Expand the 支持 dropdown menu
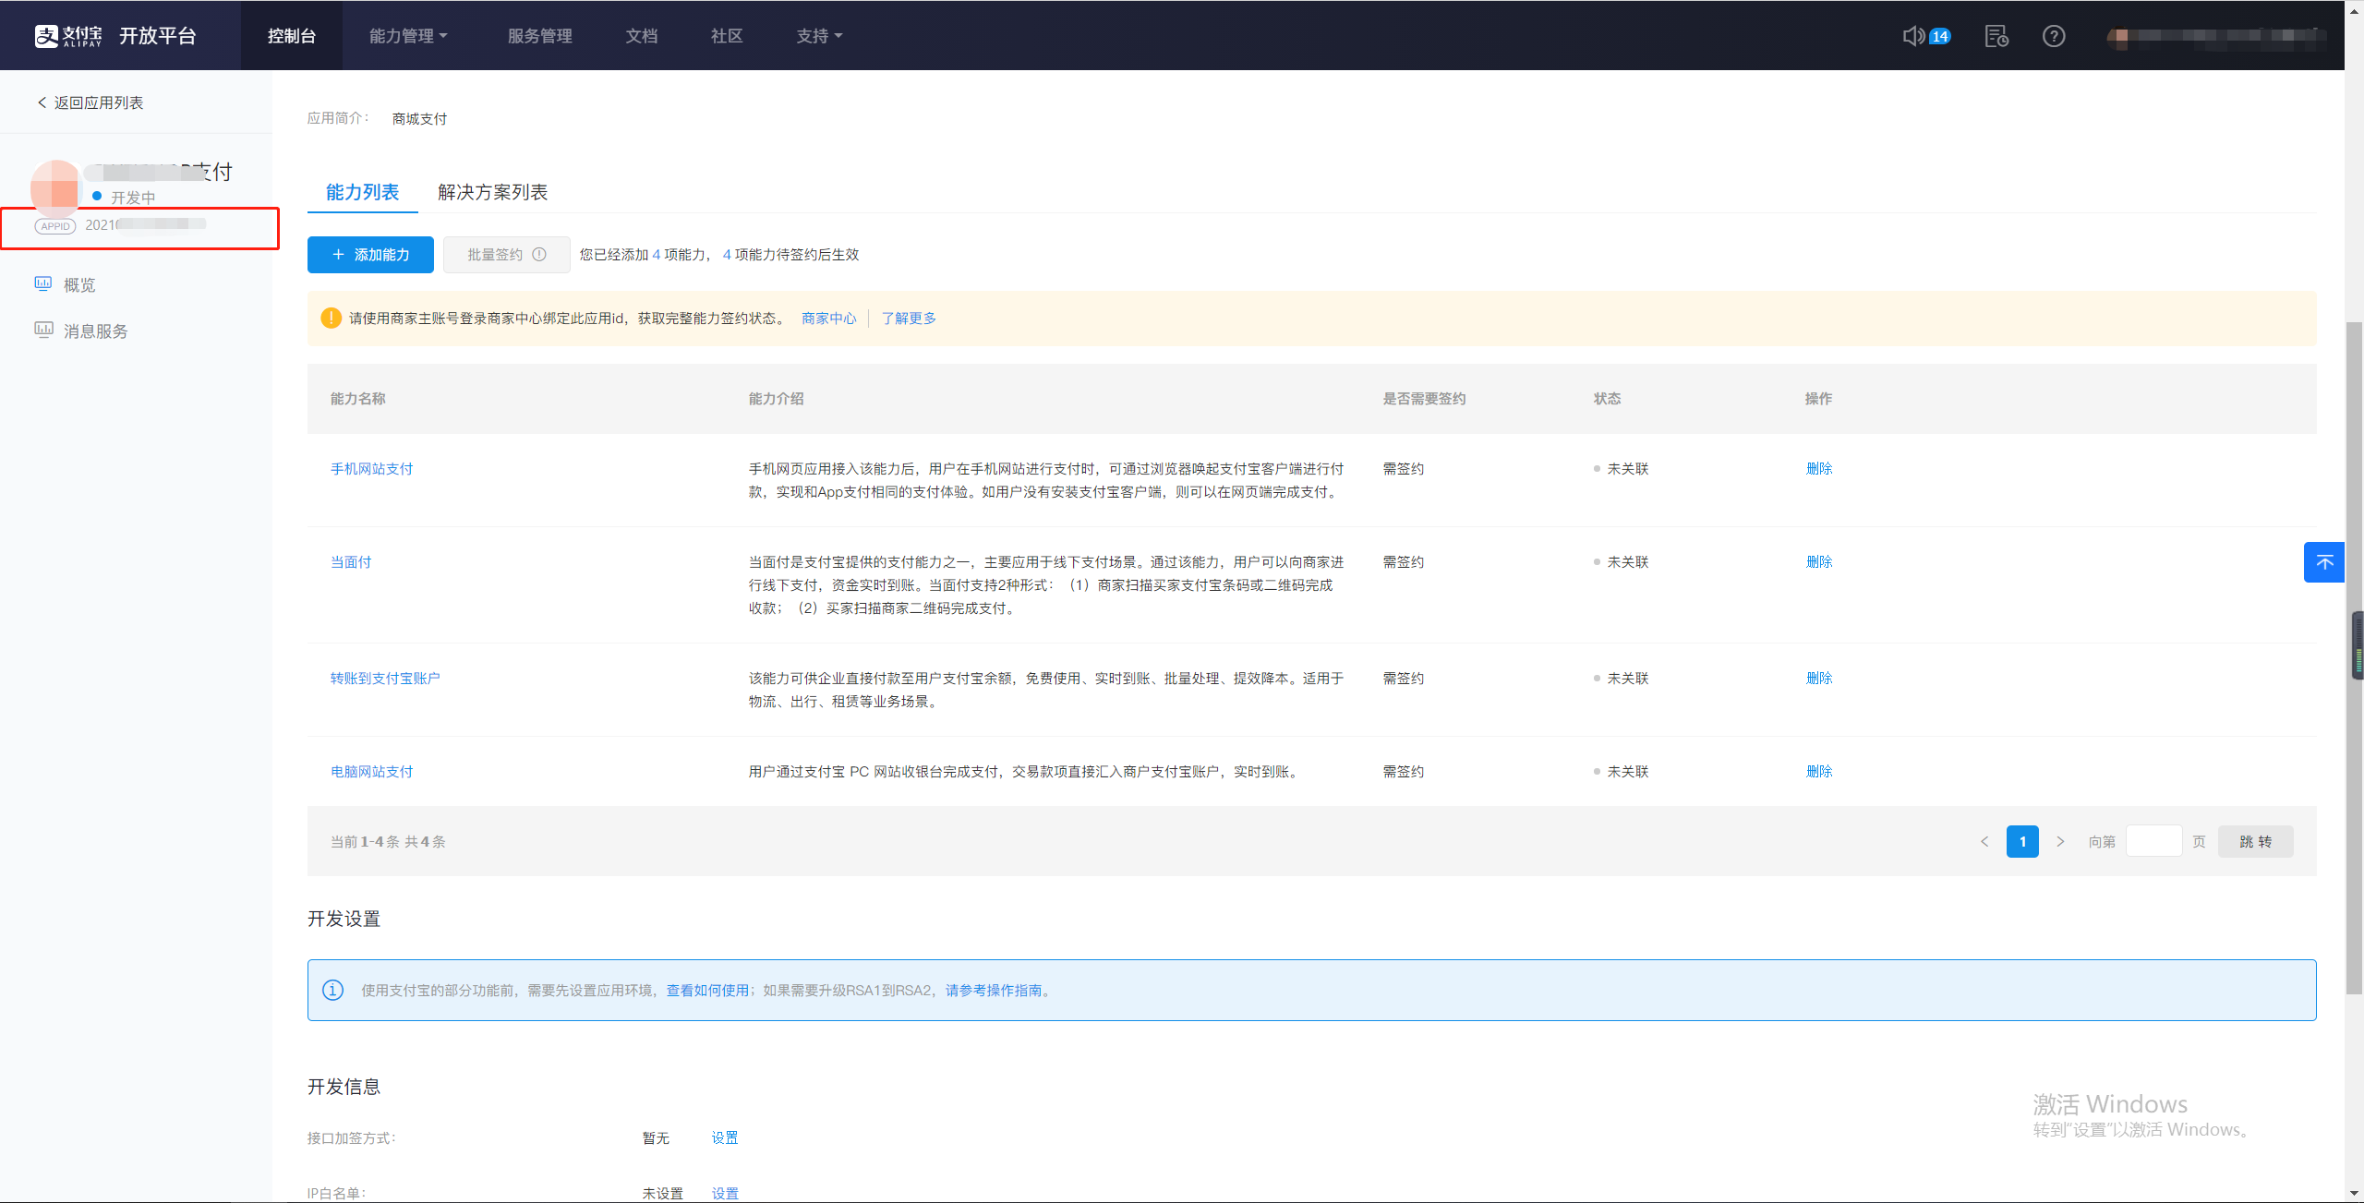The height and width of the screenshot is (1203, 2364). pos(819,36)
